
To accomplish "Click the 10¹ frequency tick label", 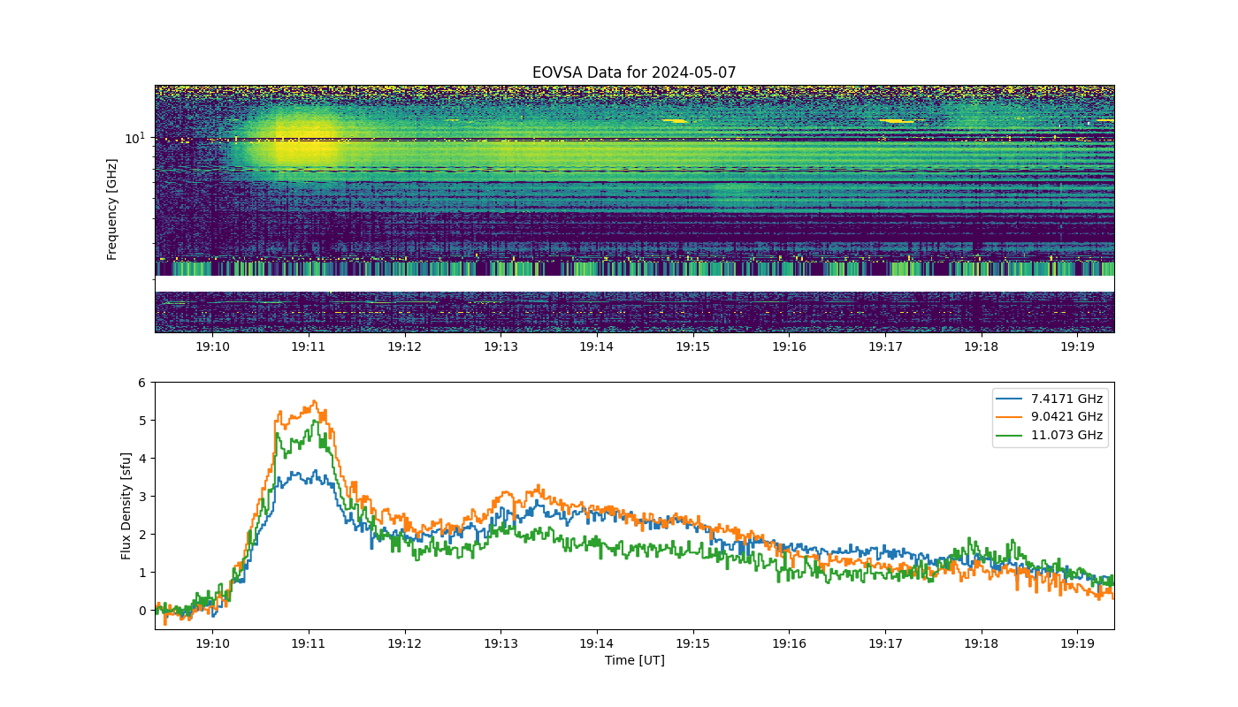I will (134, 138).
